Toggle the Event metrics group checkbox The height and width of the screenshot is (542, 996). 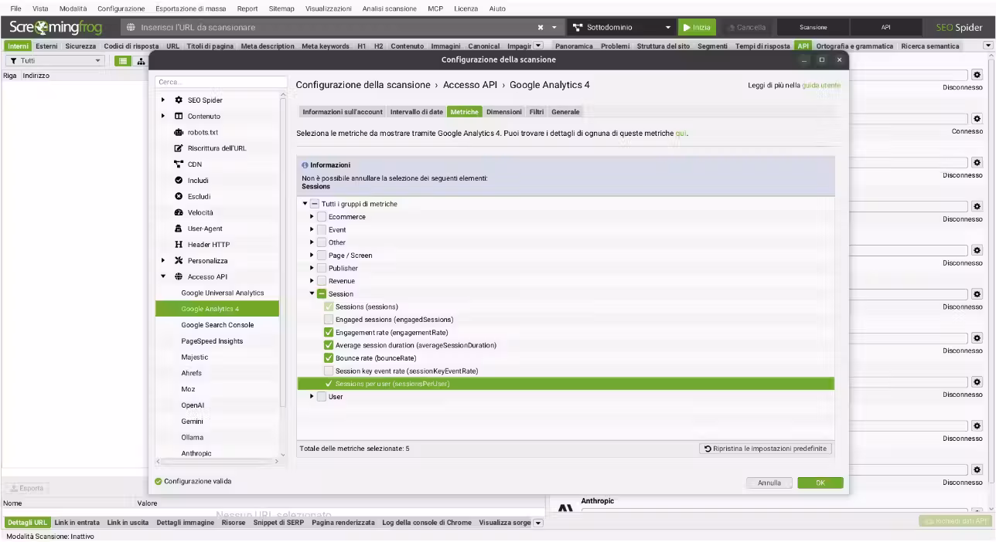pos(322,230)
